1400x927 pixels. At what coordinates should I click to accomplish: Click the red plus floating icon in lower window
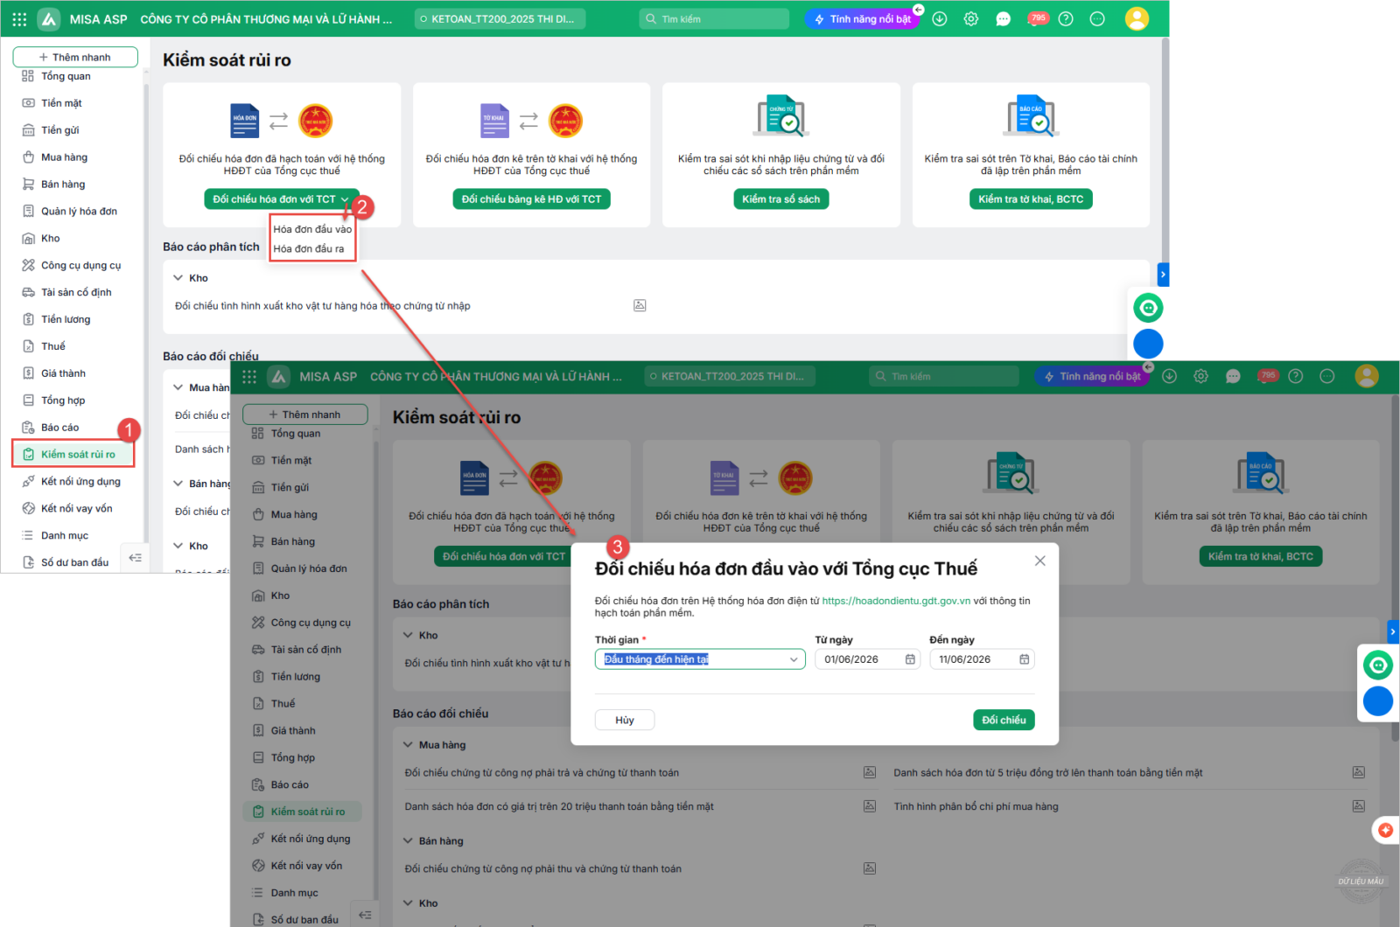[x=1385, y=830]
